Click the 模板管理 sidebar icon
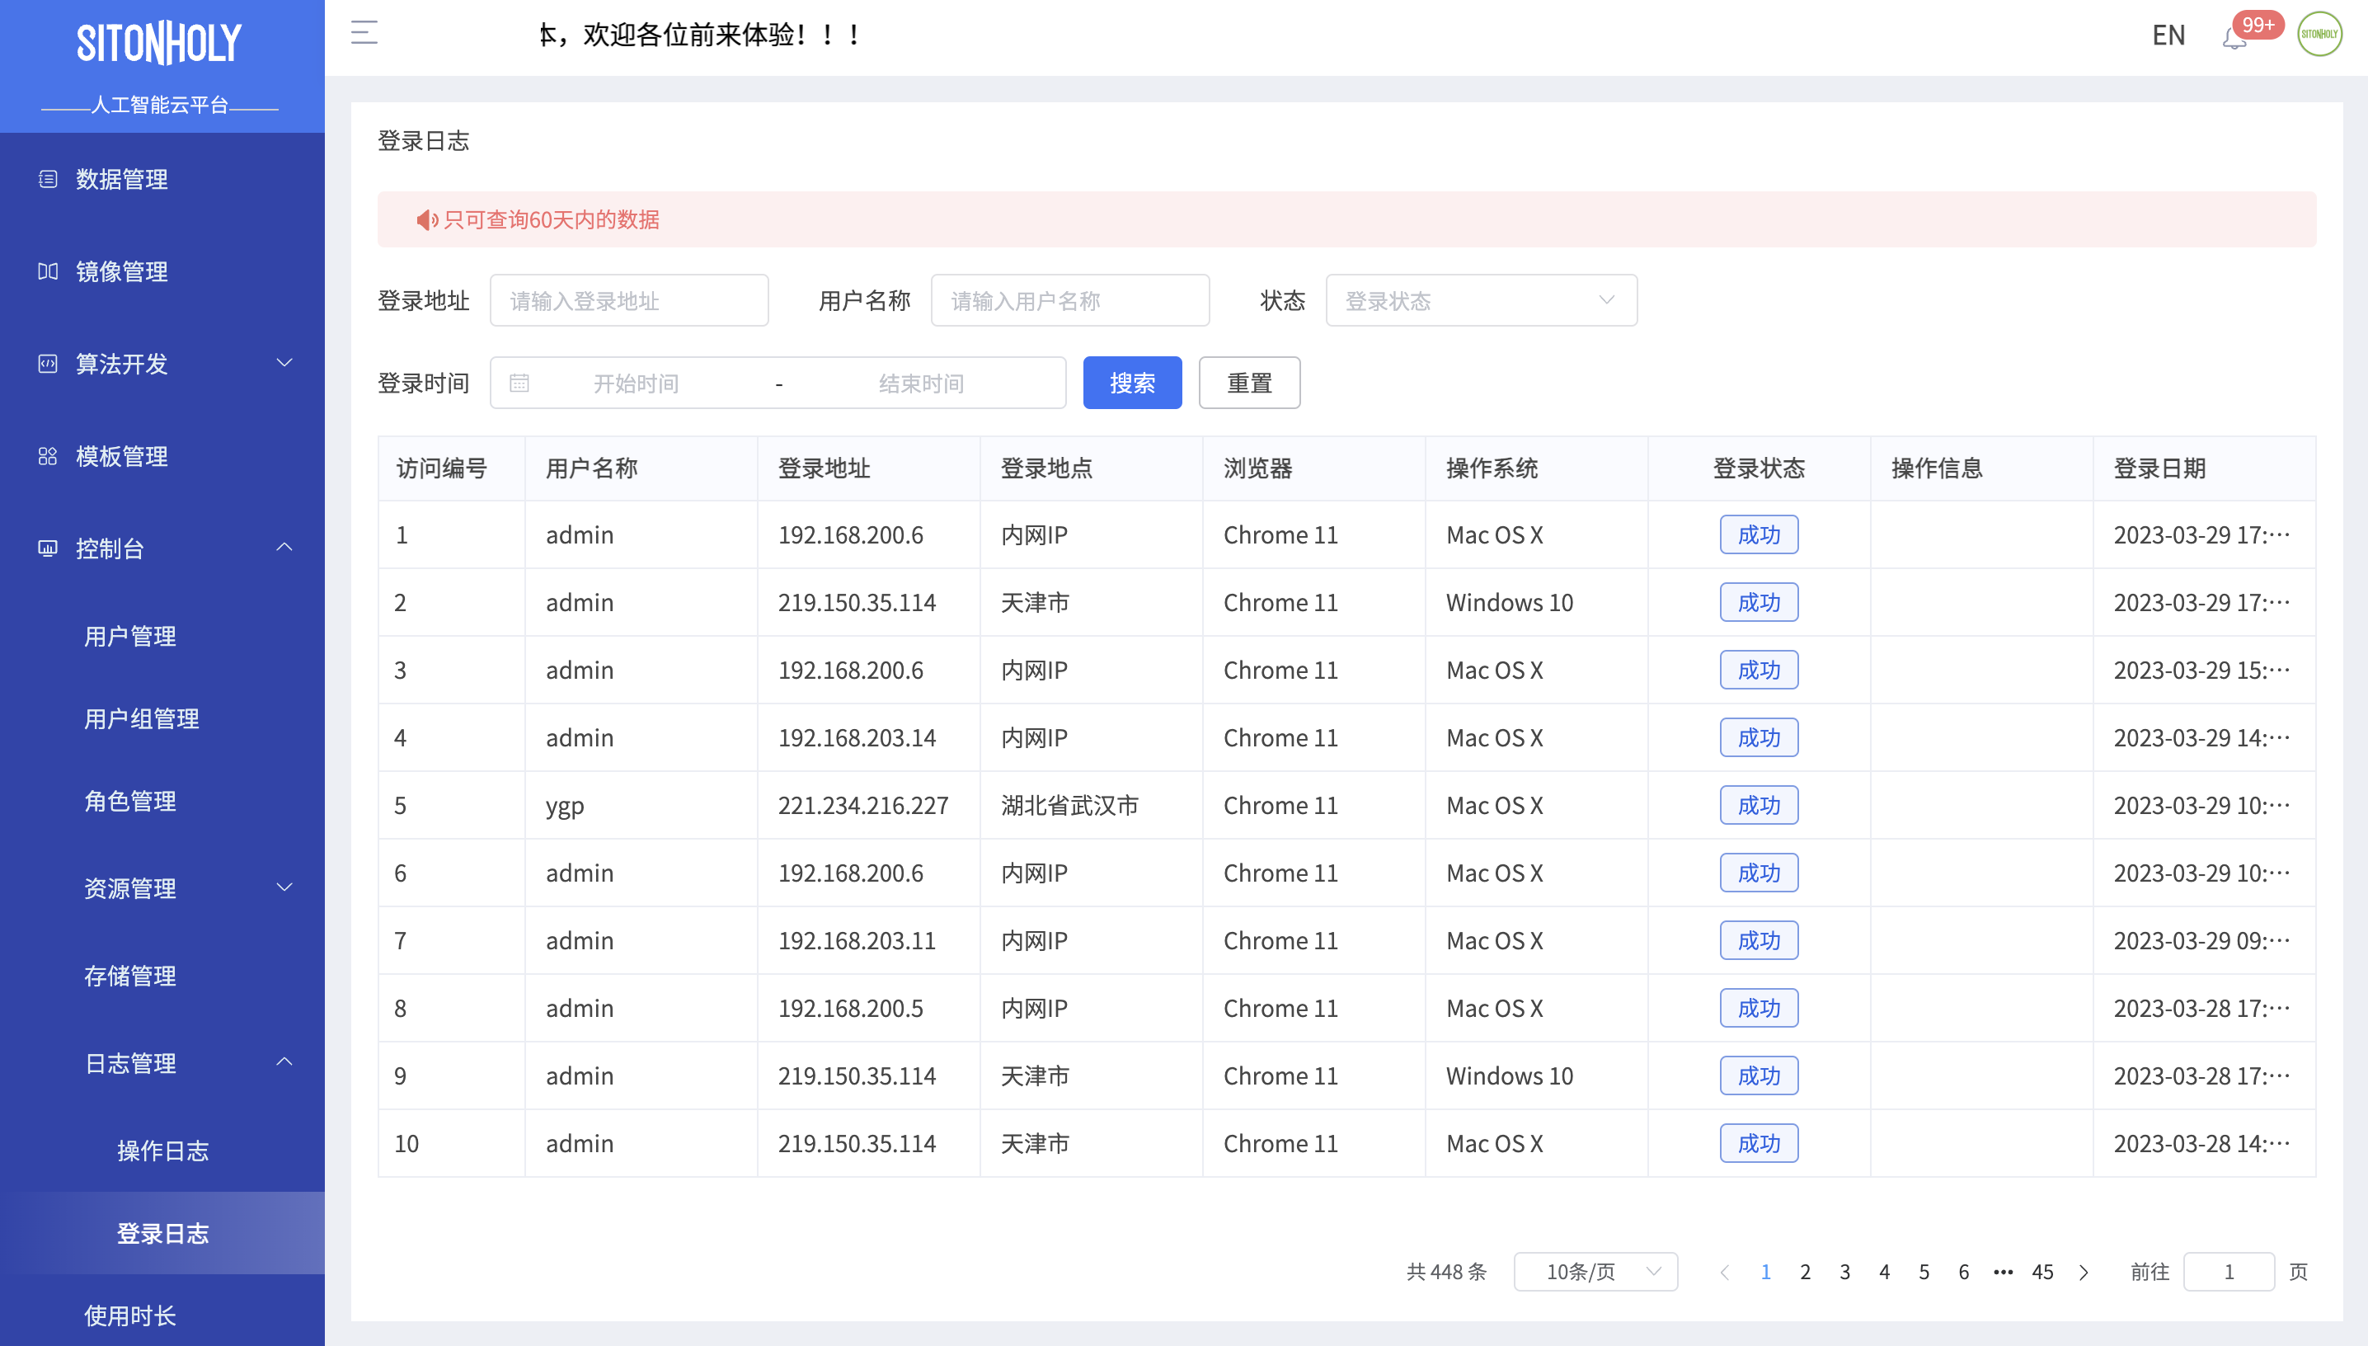 (x=48, y=457)
